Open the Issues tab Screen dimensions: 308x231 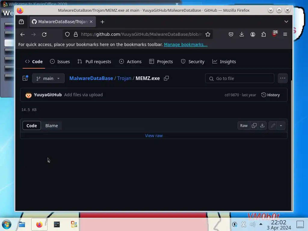pos(60,62)
